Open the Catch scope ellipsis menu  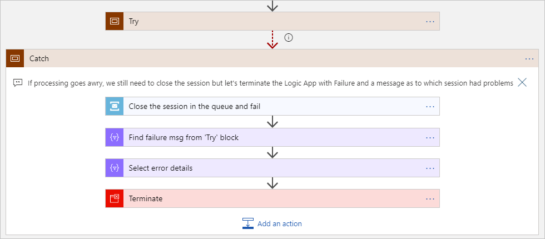point(529,58)
